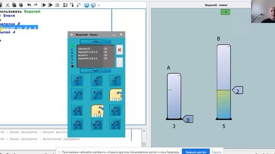The height and width of the screenshot is (154, 275).
Task: Click the algorithm name Емеля
Action: tap(9, 16)
